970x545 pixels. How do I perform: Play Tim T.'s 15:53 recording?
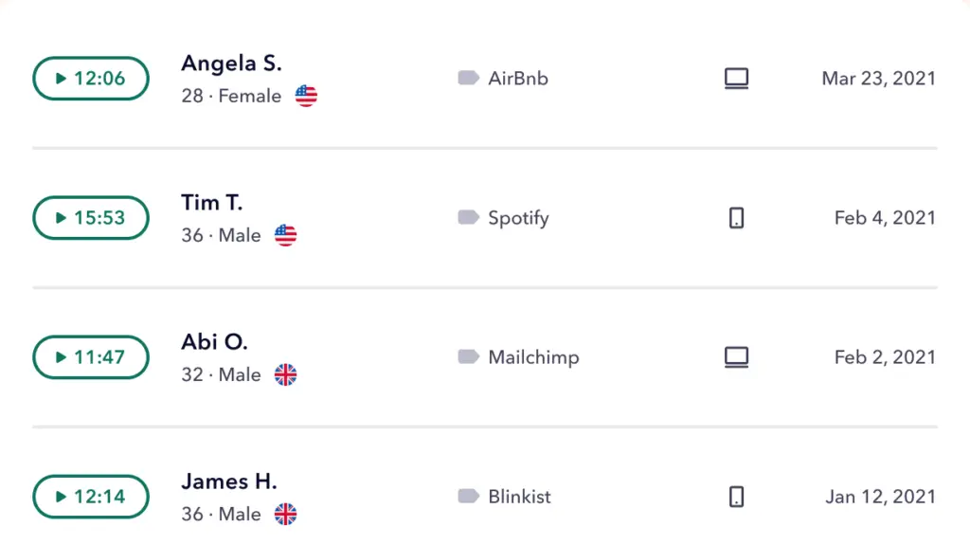[x=91, y=218]
